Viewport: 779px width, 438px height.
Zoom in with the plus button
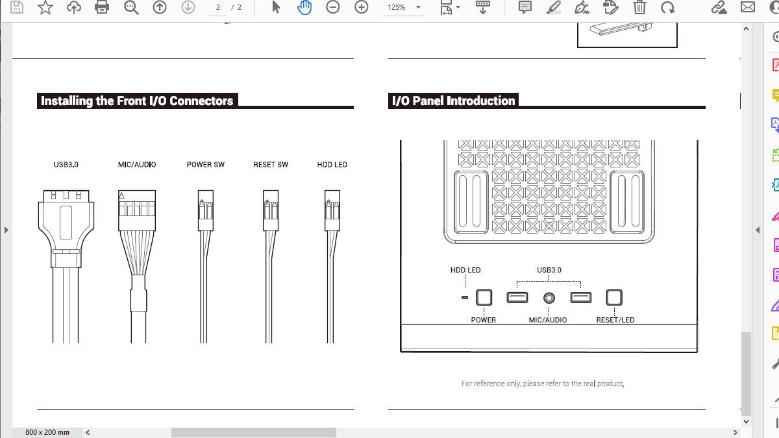click(x=362, y=8)
